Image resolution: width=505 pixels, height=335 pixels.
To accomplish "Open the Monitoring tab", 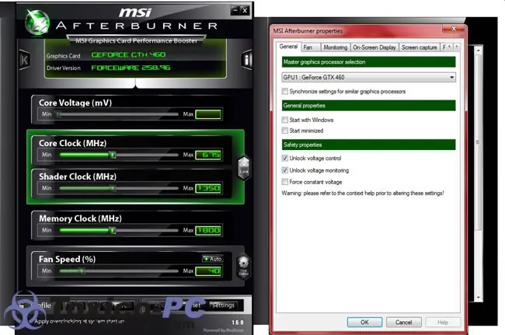I will tap(336, 47).
